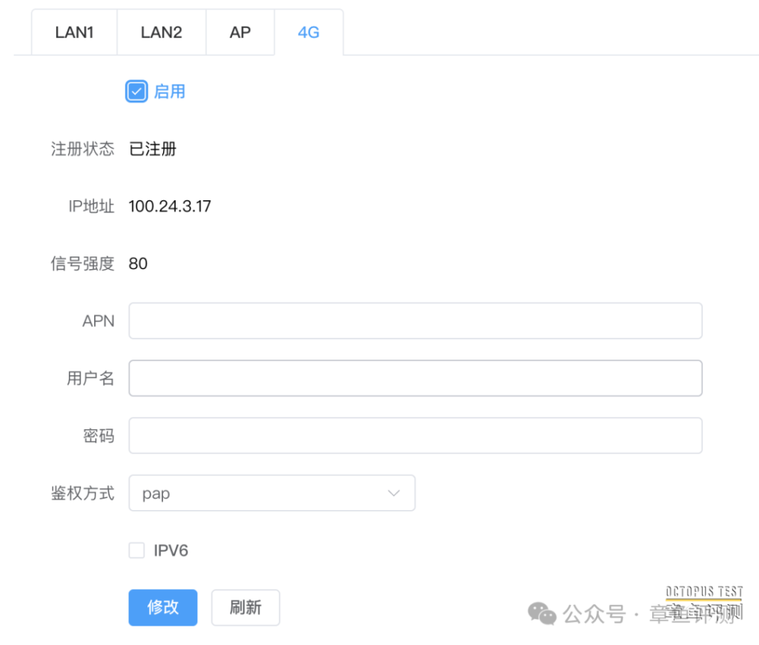Switch to the LAN1 tab
The height and width of the screenshot is (645, 759).
tap(74, 32)
